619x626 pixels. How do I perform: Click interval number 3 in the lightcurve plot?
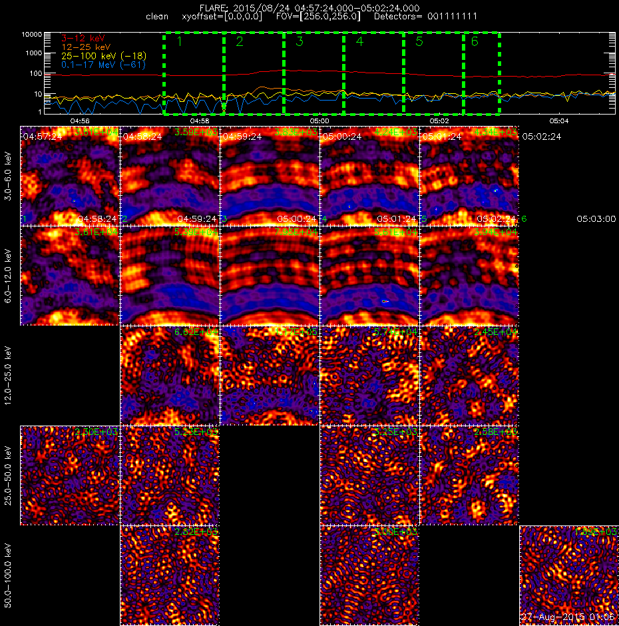[x=300, y=41]
